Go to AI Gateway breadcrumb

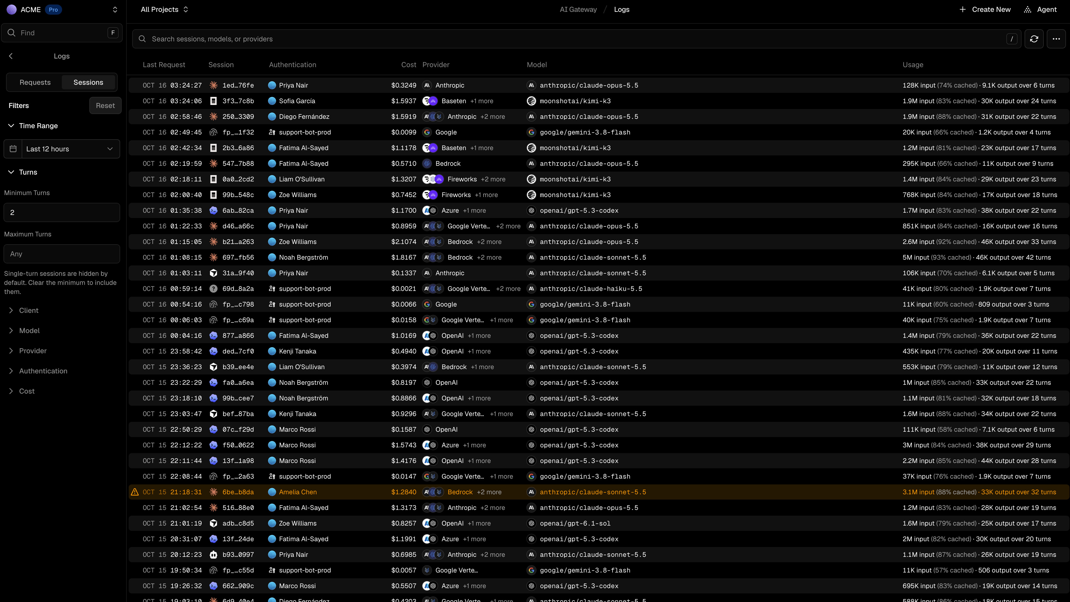pos(578,10)
